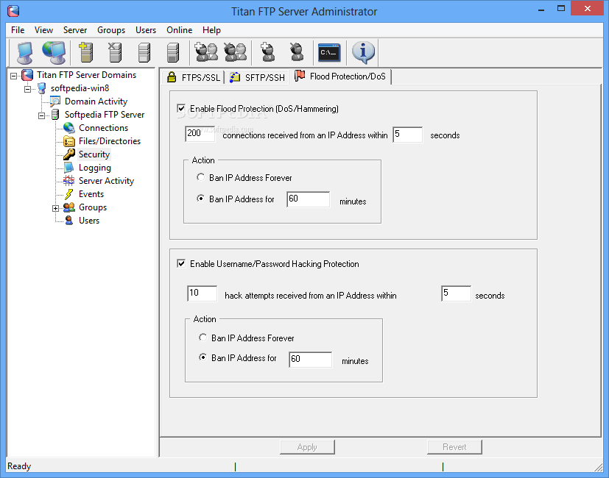Click the hack attempts seconds field
Screen dimensions: 609x478
pyautogui.click(x=456, y=293)
